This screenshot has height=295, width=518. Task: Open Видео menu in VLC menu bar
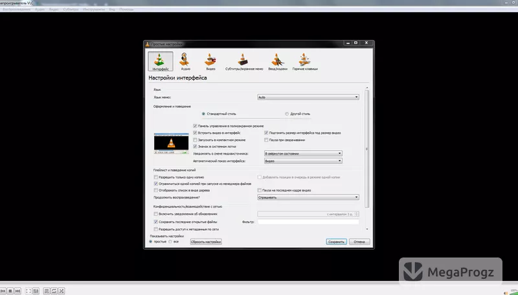click(54, 9)
